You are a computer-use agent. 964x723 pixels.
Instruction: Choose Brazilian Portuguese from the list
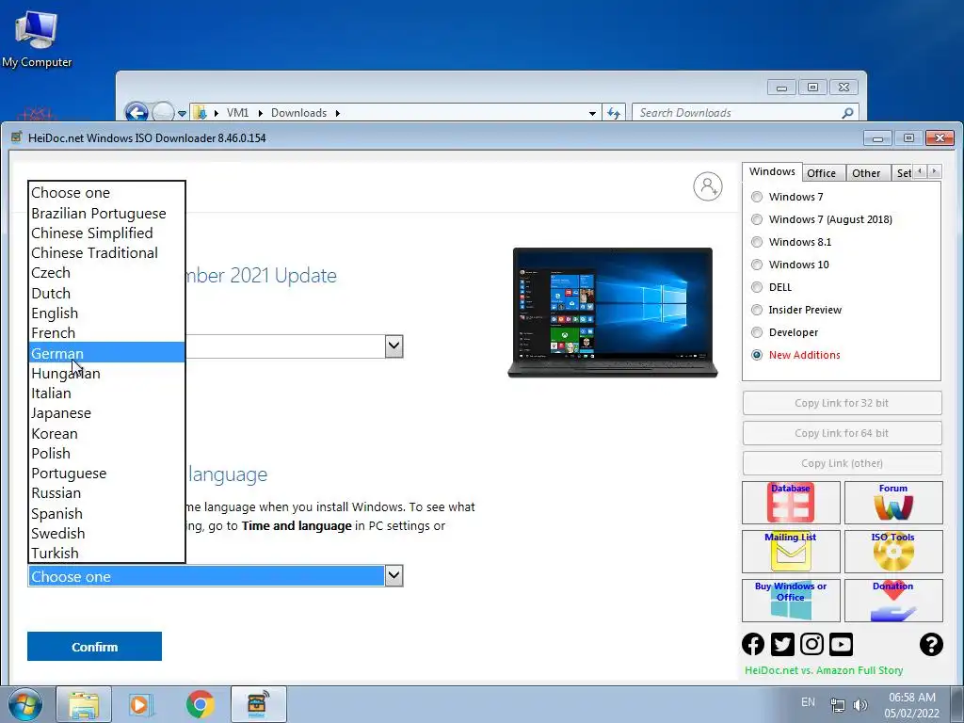pyautogui.click(x=107, y=214)
